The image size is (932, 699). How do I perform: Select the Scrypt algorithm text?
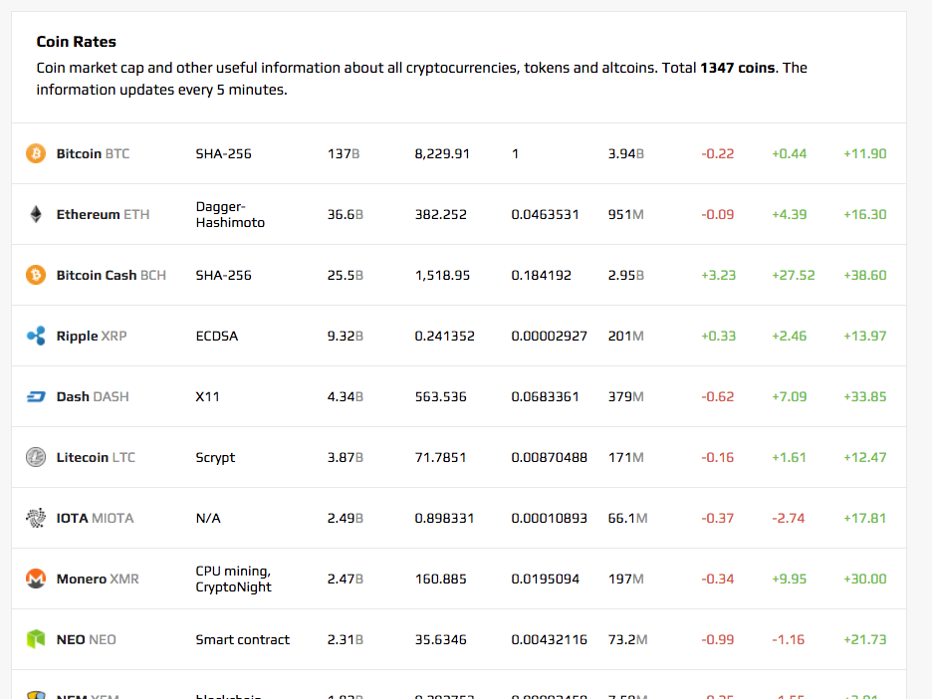(x=215, y=457)
